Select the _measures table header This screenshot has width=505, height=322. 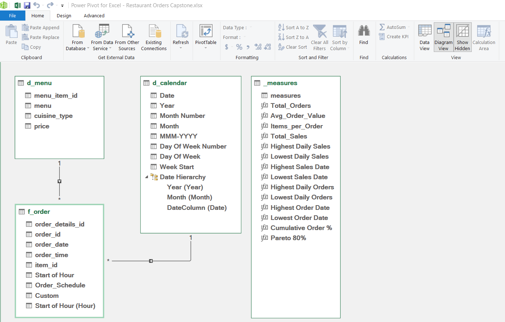[296, 83]
